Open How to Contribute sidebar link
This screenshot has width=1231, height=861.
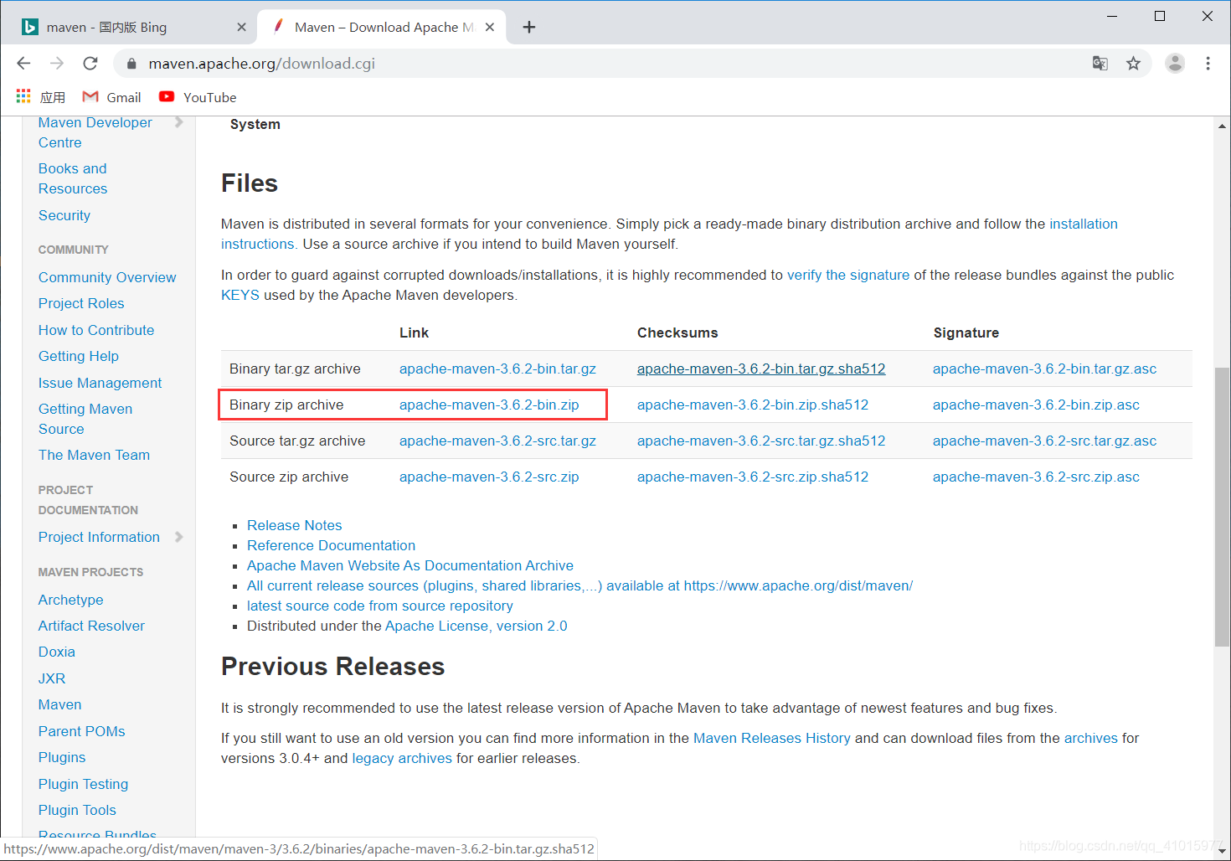(x=96, y=330)
